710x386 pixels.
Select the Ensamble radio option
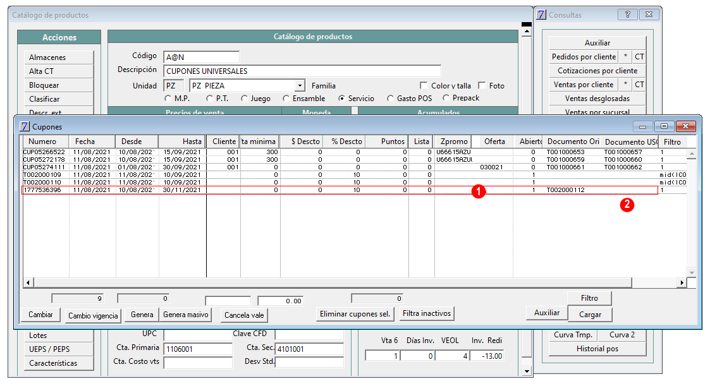tap(286, 98)
